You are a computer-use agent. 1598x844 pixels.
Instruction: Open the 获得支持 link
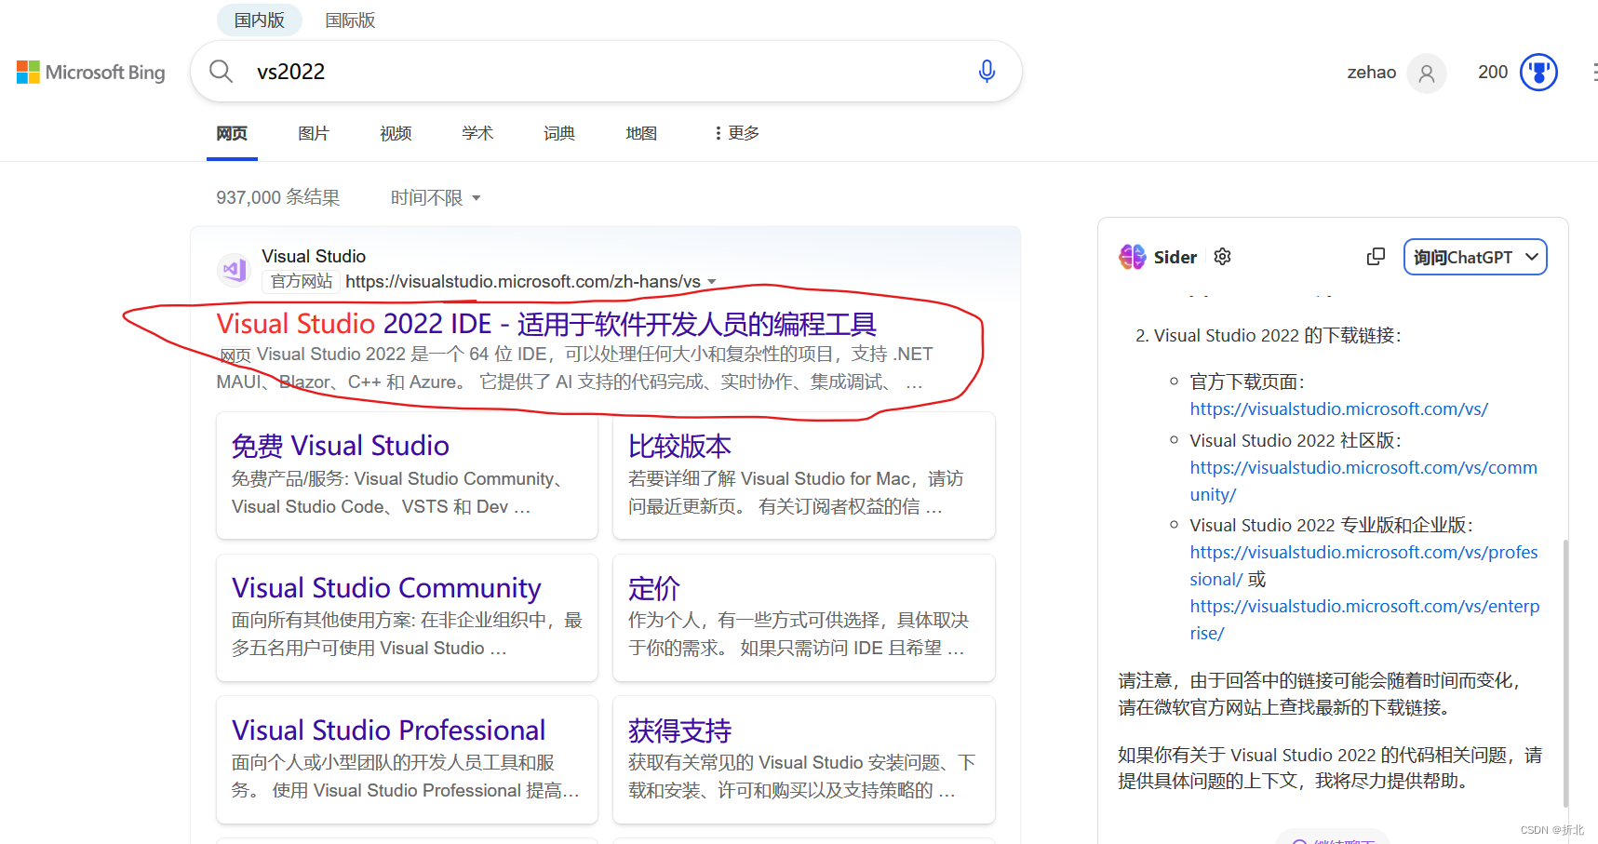[x=679, y=730]
